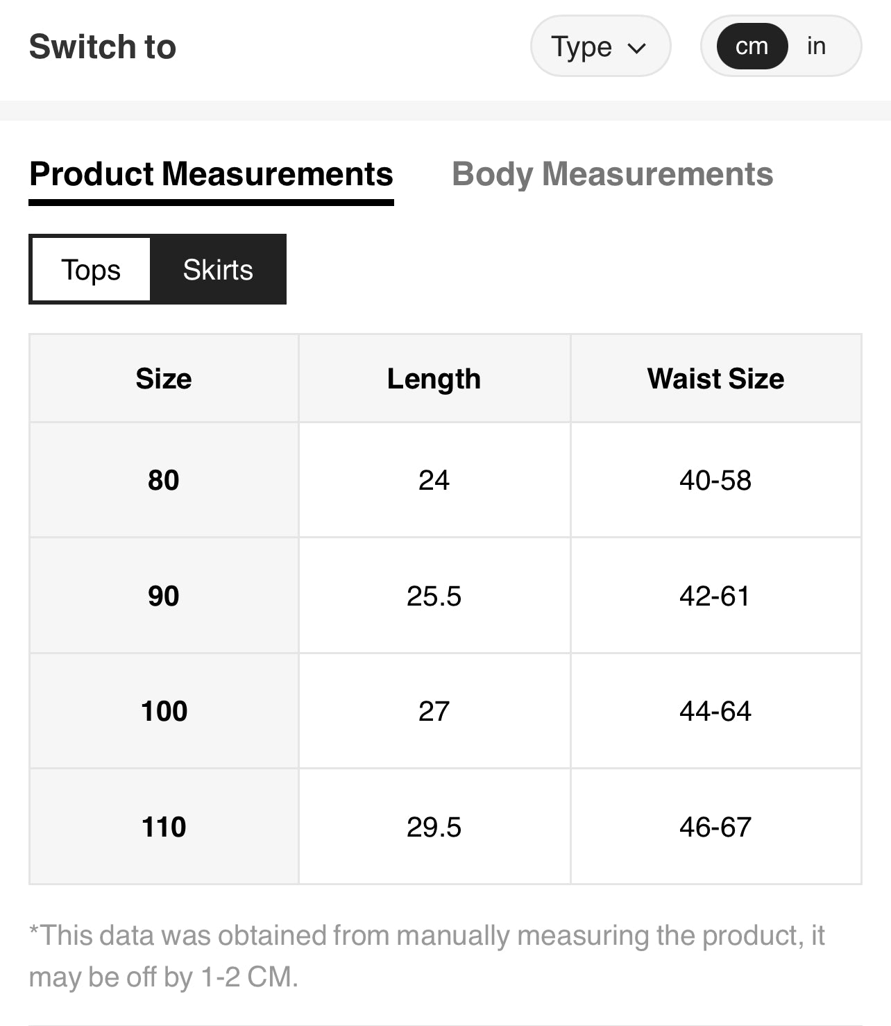Screen dimensions: 891x1026
Task: Click the 44-64 waist size cell
Action: click(715, 711)
